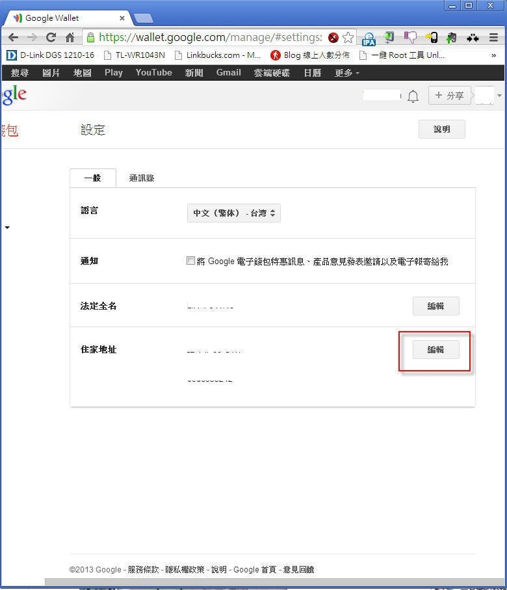Screen dimensions: 507x590
Task: Bookmark this page with the star icon
Action: pos(348,38)
